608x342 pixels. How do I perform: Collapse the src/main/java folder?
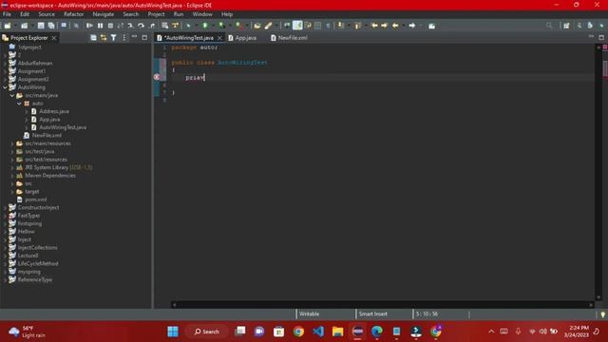[12, 95]
